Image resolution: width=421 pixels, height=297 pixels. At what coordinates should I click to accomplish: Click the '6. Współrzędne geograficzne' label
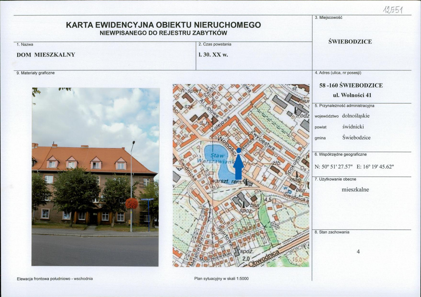point(341,154)
